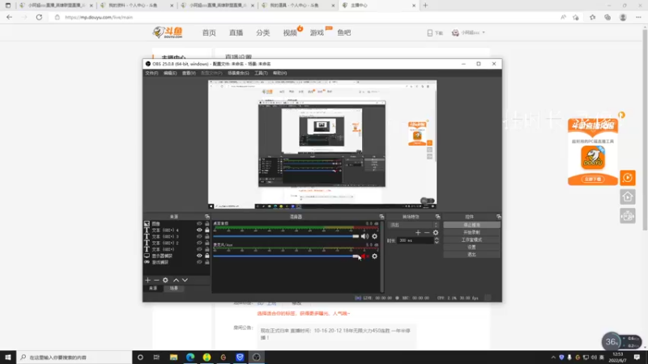Open the Scene Collection menu in OBS
Viewport: 648px width, 364px height.
click(x=238, y=73)
